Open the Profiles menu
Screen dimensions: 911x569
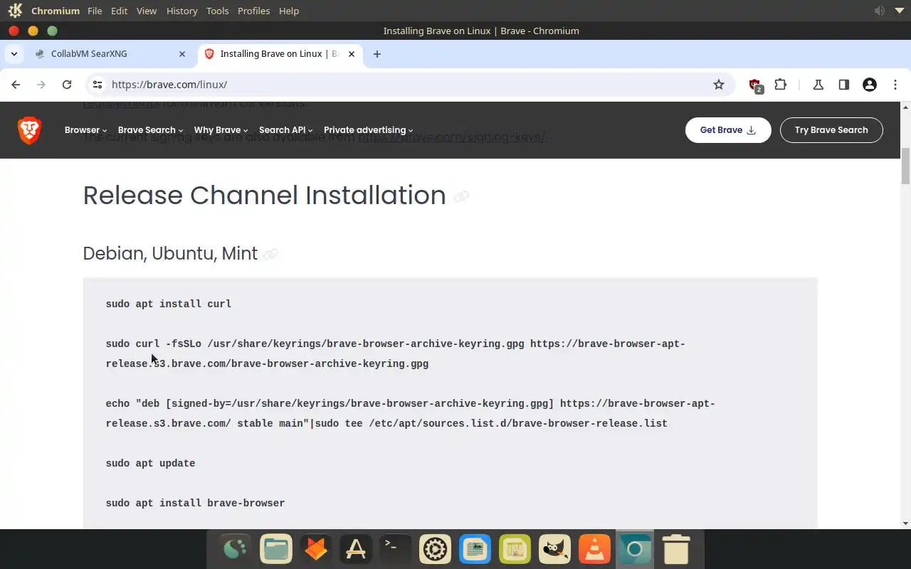(253, 11)
